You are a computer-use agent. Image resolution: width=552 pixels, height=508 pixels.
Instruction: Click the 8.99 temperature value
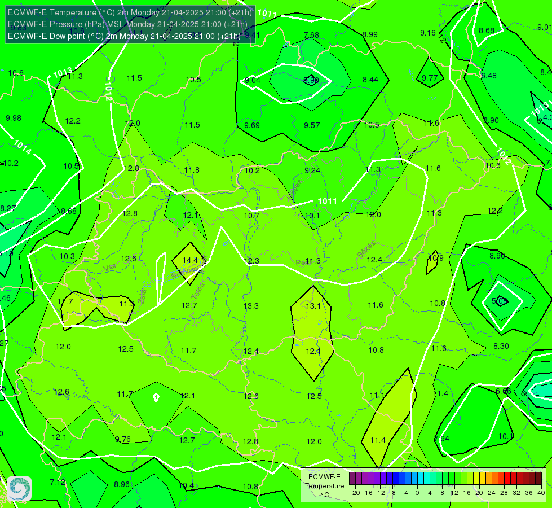coord(370,34)
